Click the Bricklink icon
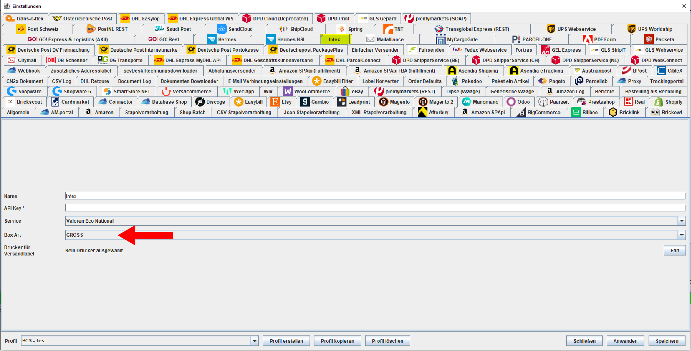Screen dimensions: 691x351 613,112
